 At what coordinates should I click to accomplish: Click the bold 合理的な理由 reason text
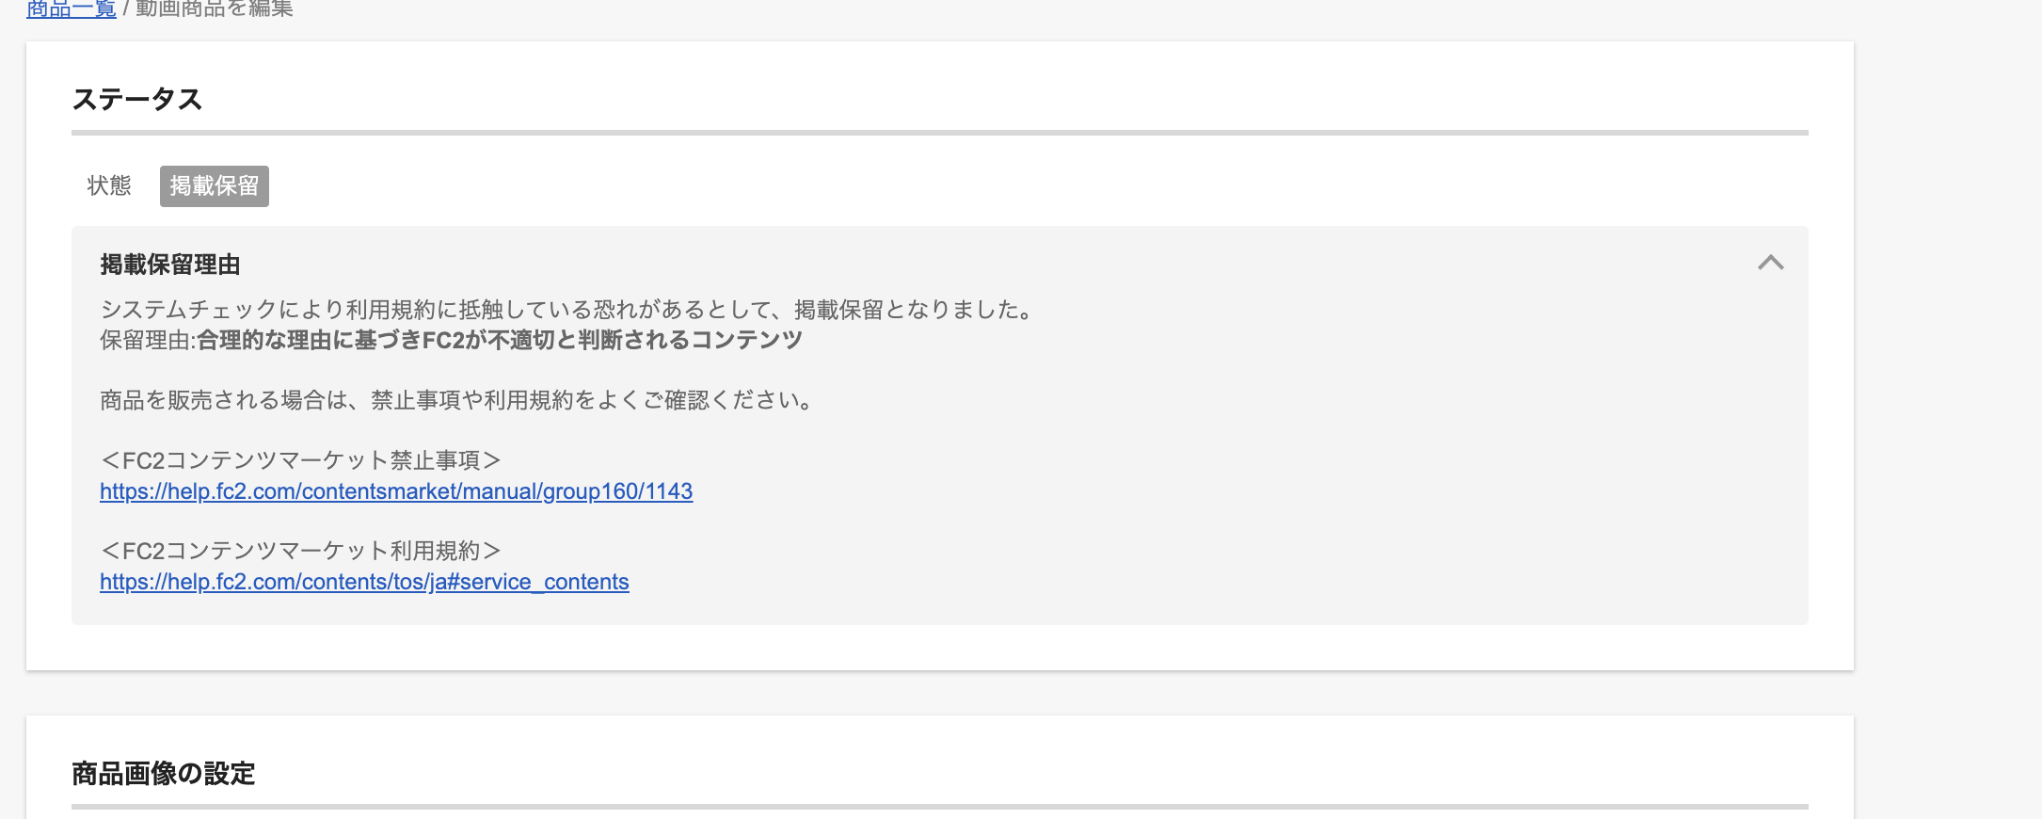click(499, 340)
